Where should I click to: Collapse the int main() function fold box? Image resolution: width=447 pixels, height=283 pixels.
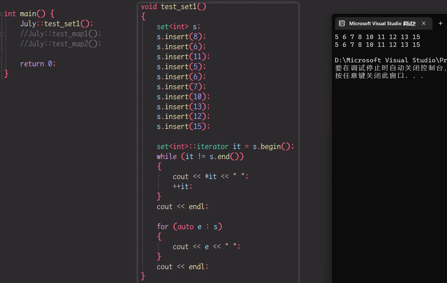click(2, 14)
